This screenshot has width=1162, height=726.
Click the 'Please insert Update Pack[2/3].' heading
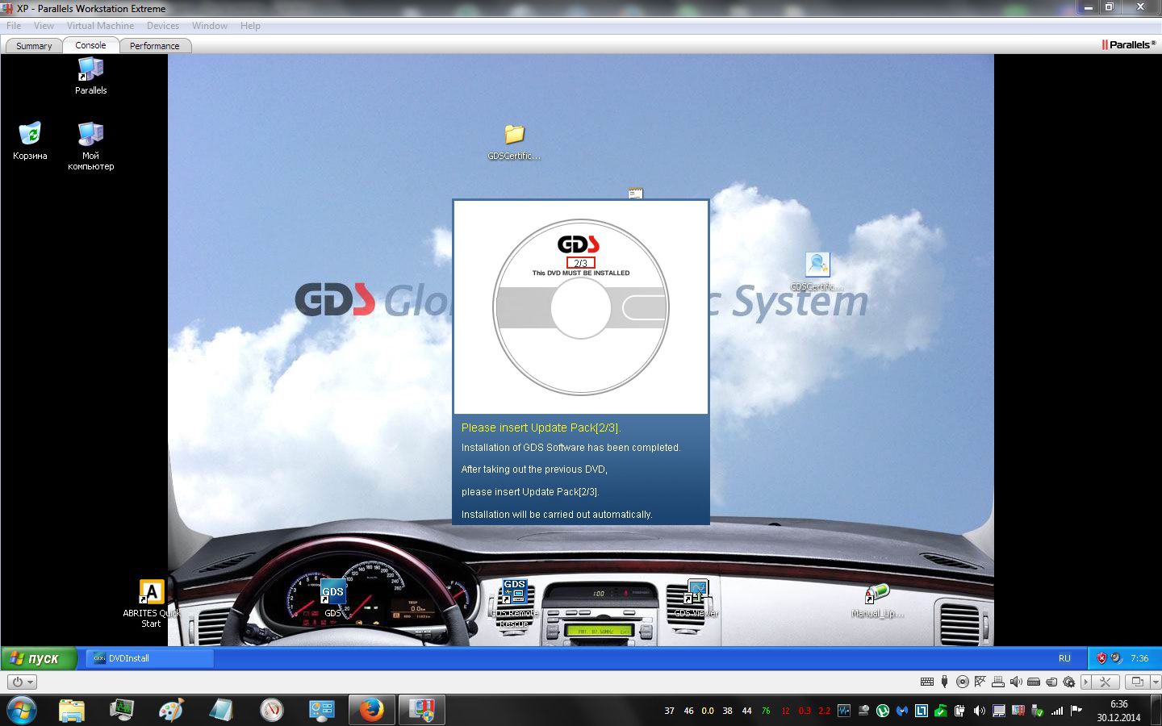click(x=541, y=428)
